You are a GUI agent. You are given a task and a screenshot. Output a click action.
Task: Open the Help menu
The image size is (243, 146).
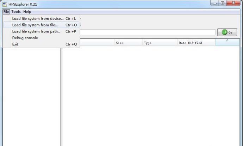[27, 12]
